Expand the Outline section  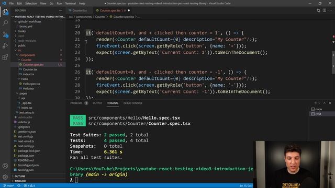(x=38, y=177)
